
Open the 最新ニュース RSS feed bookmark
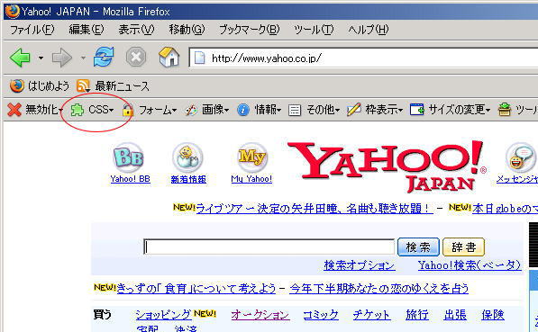tap(113, 86)
